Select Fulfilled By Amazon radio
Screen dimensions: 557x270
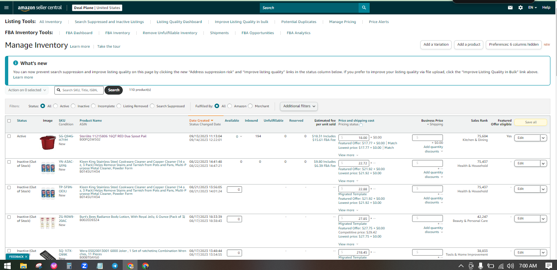click(x=230, y=106)
